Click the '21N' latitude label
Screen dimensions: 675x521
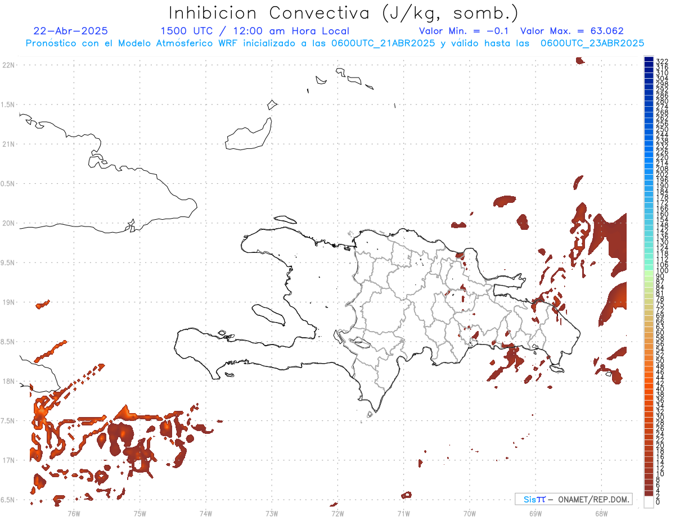(x=8, y=144)
